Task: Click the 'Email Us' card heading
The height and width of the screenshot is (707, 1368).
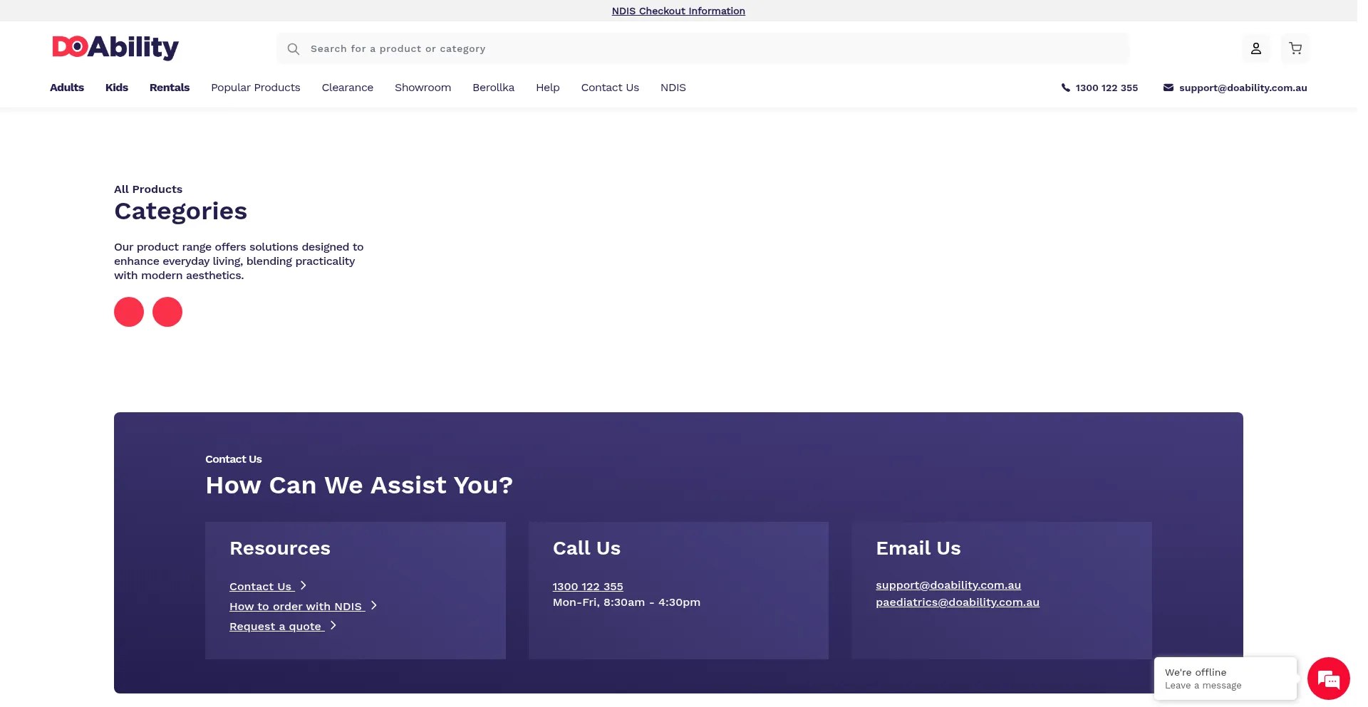Action: [x=918, y=548]
